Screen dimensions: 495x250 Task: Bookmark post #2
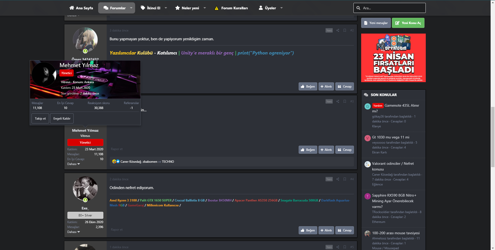pos(345,30)
